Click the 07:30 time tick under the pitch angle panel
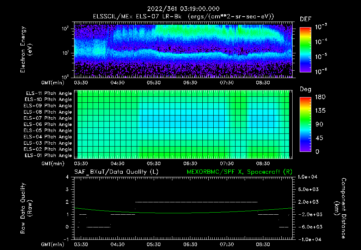Image resolution: width=361 pixels, height=250 pixels. pos(227,163)
